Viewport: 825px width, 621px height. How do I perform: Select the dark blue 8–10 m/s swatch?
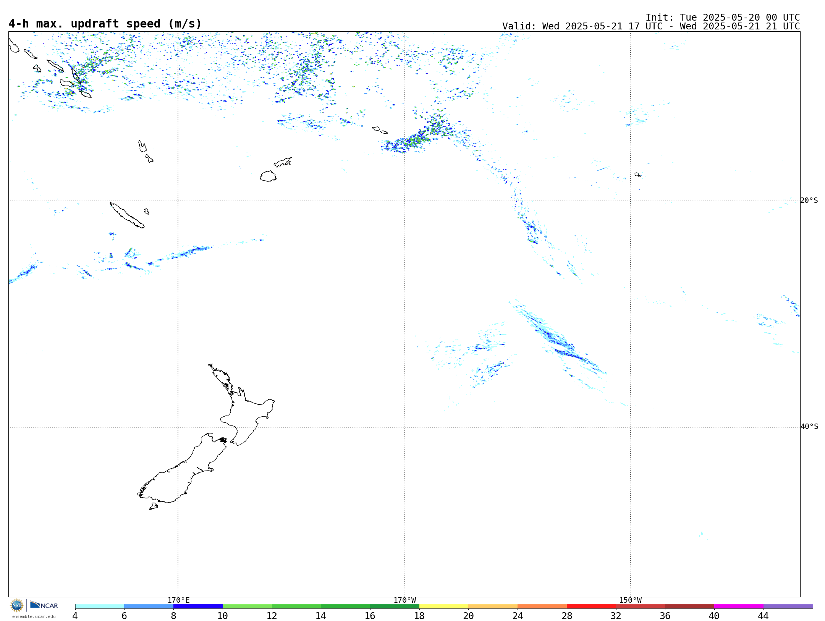coord(198,606)
